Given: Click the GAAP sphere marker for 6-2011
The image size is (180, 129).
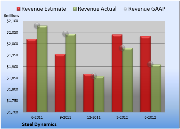Looking at the screenshot, I should click(37, 25).
